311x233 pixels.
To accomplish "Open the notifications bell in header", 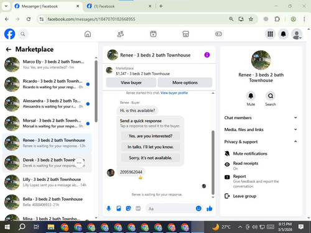I will click(283, 34).
